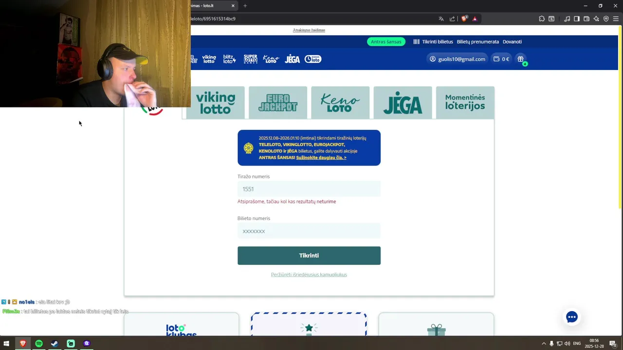Click the translate page icon
This screenshot has height=350, width=623.
point(441,18)
